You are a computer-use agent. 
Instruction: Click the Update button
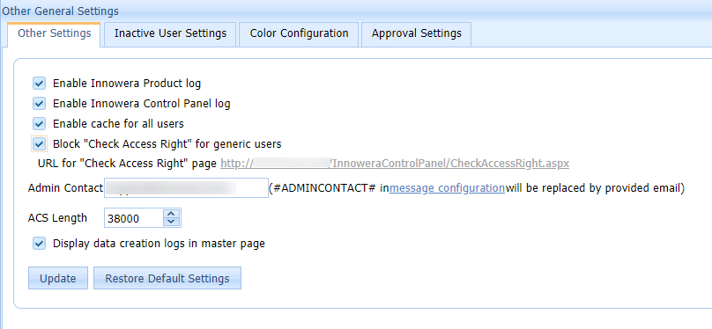point(57,278)
